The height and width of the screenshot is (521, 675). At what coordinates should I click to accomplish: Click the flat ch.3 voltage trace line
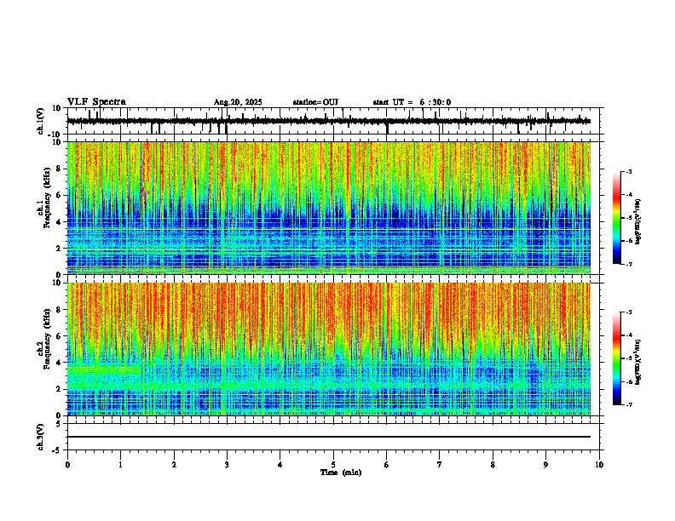point(329,437)
